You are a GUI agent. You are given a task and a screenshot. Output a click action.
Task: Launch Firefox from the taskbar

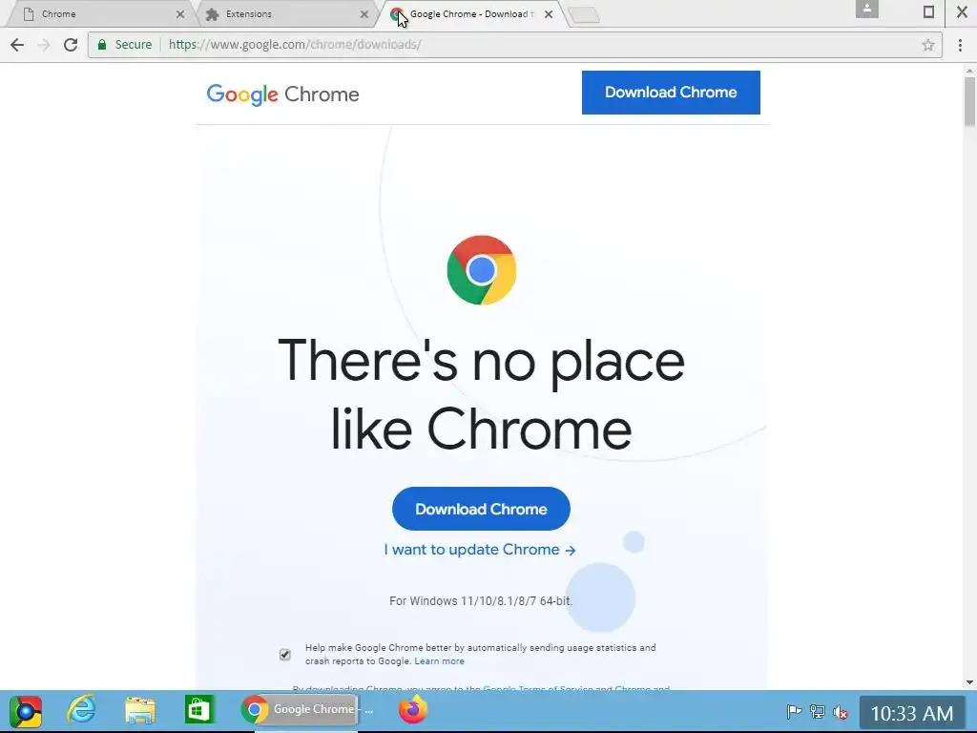pyautogui.click(x=413, y=710)
